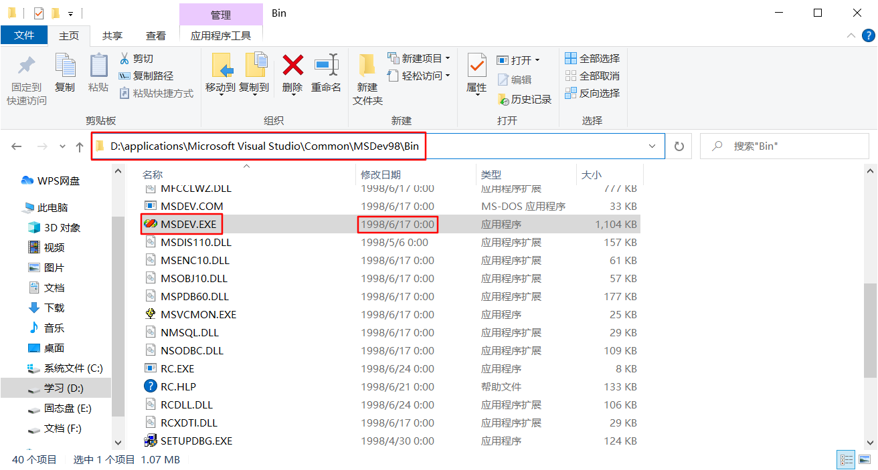Click the Manage (管理) contextual tab
The height and width of the screenshot is (470, 878).
click(x=221, y=15)
